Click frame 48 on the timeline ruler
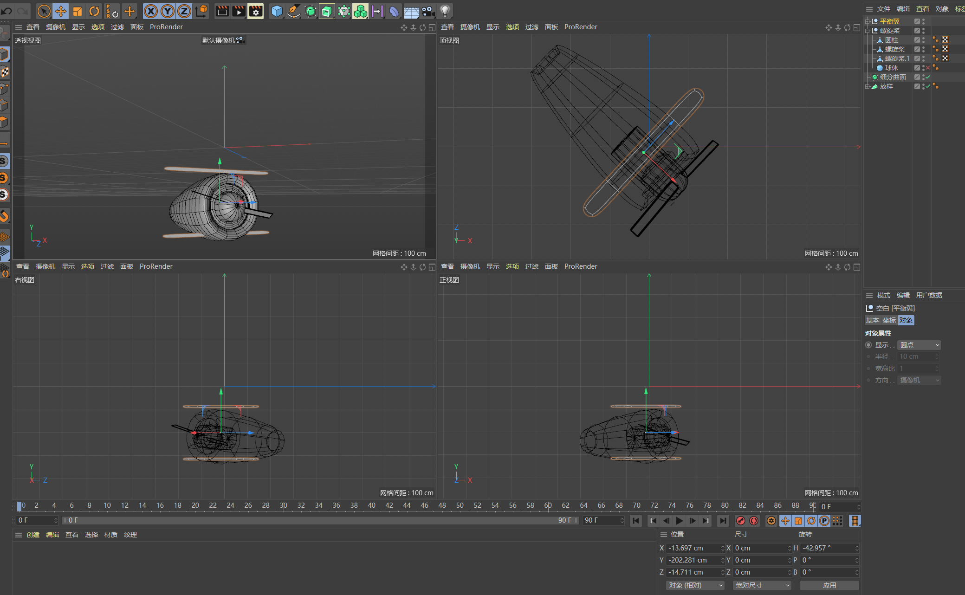This screenshot has width=965, height=595. coord(442,505)
